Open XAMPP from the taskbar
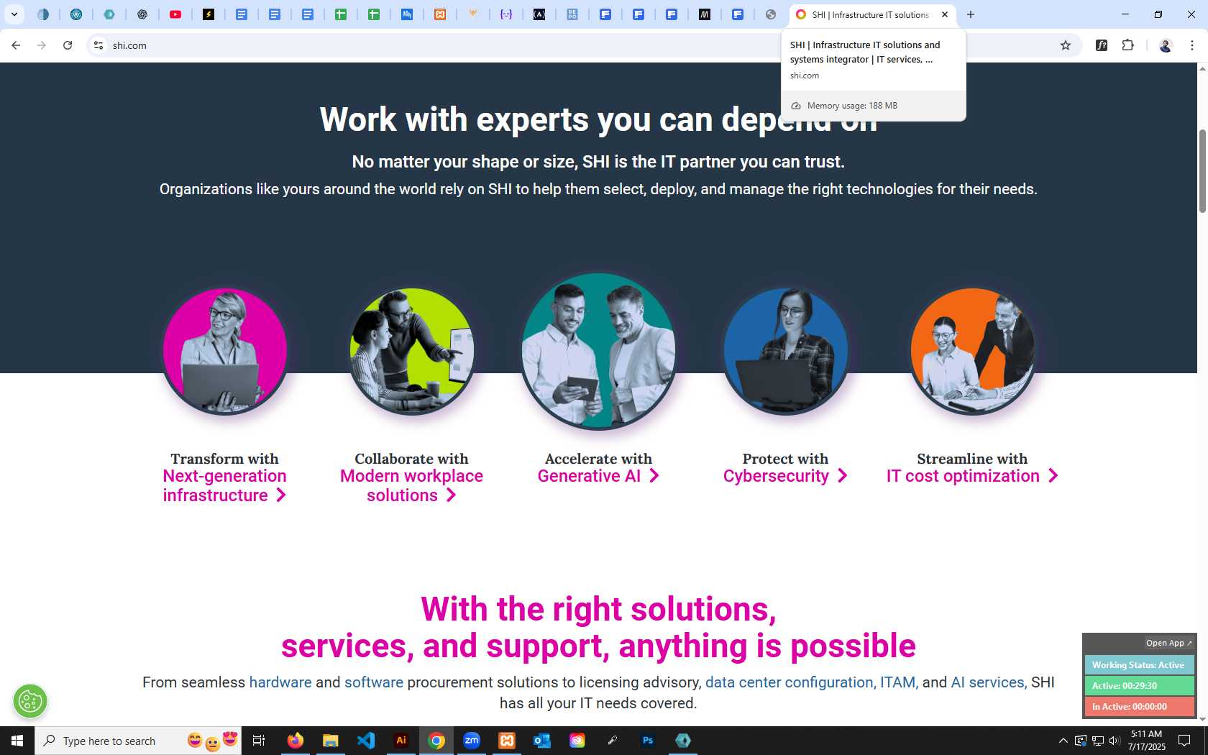This screenshot has width=1208, height=755. tap(507, 741)
